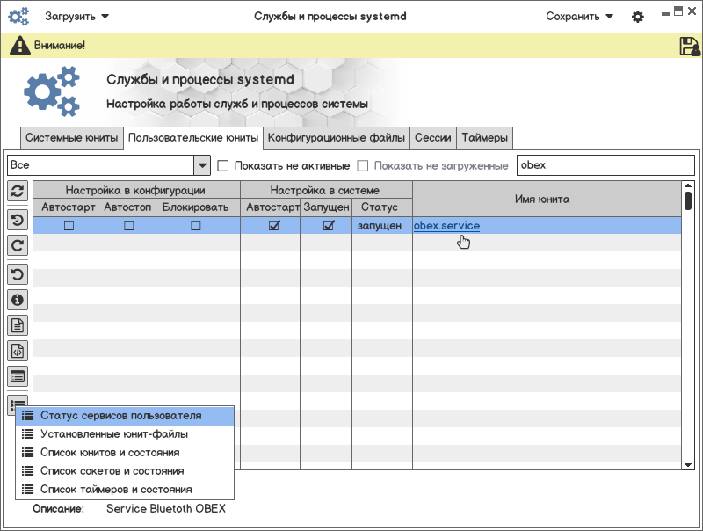
Task: Click the code file sidebar icon
Action: point(18,351)
